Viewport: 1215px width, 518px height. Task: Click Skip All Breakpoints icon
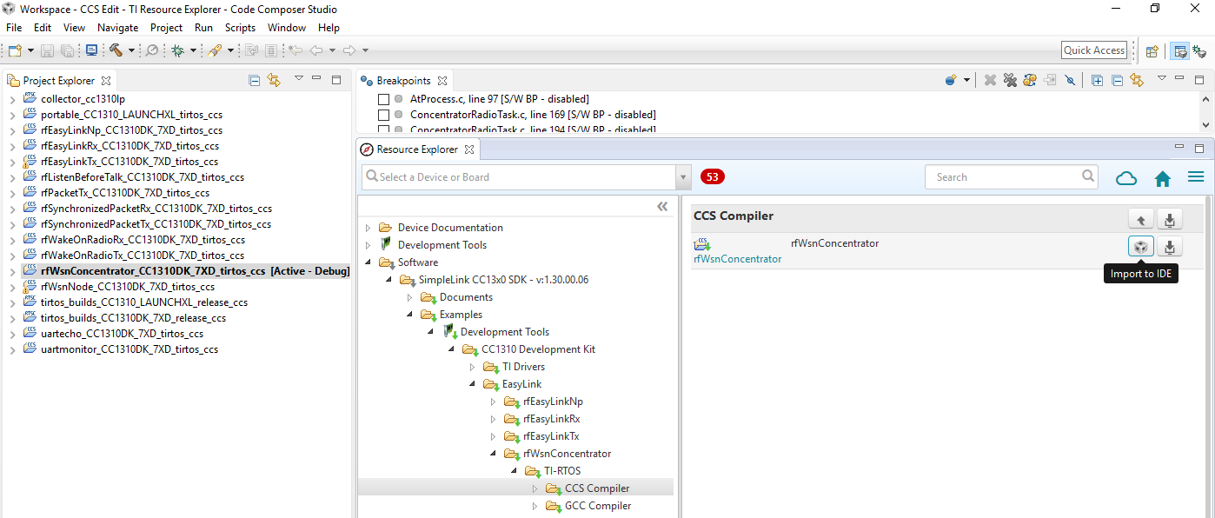[x=1071, y=80]
